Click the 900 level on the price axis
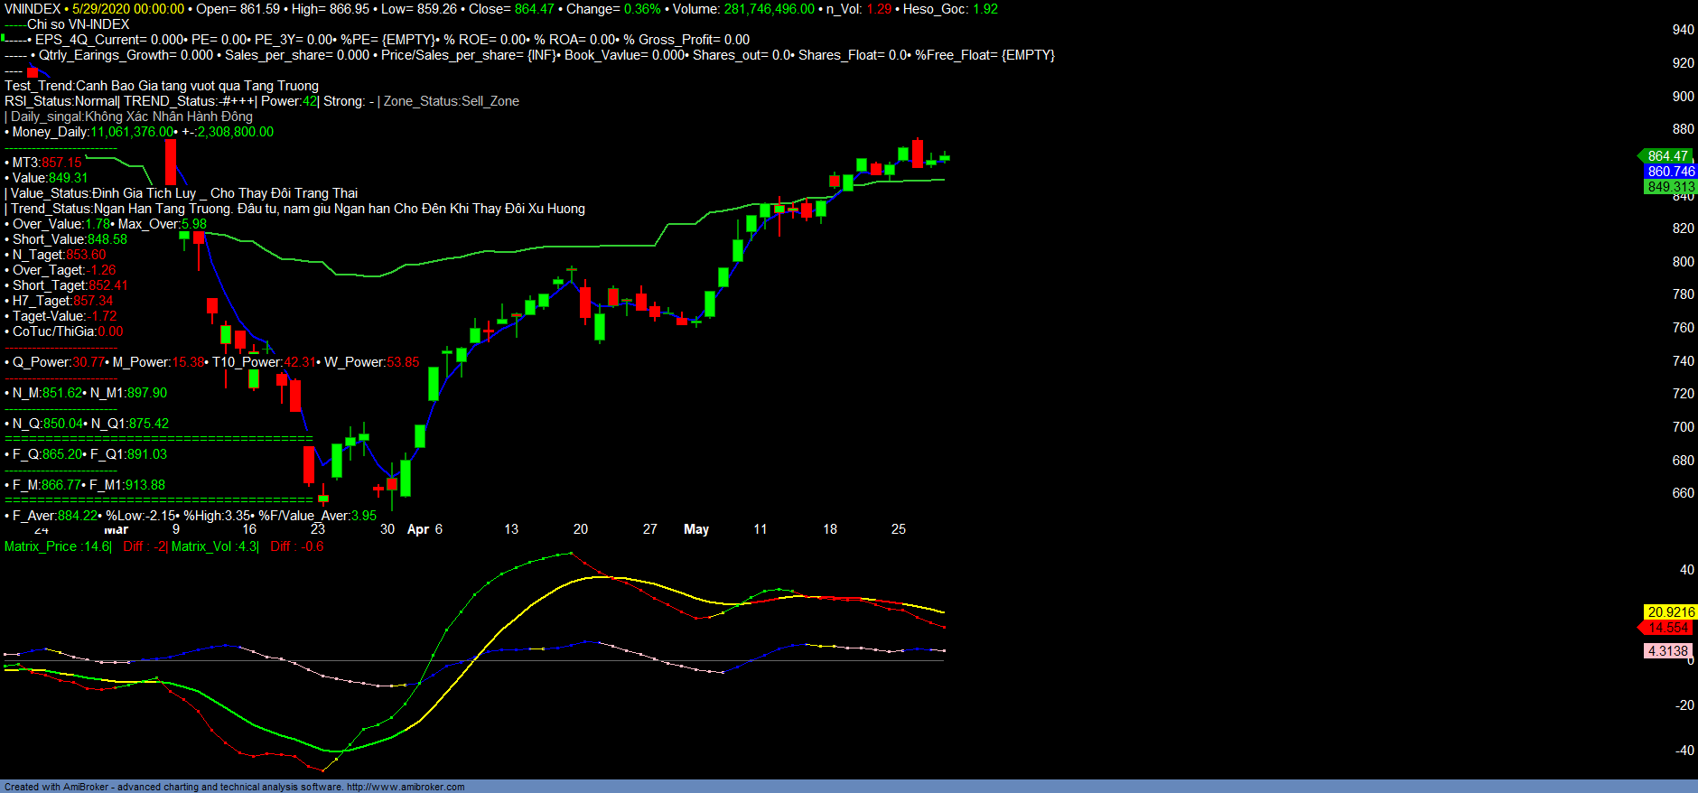This screenshot has height=793, width=1698. point(1683,97)
